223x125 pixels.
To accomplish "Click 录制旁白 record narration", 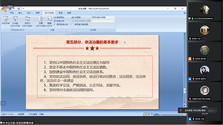I will 59,17.
